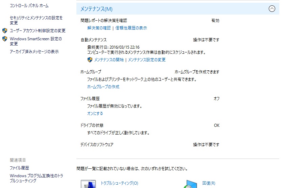
Task: Click the troubleshooting monitor icon
Action: click(x=88, y=184)
